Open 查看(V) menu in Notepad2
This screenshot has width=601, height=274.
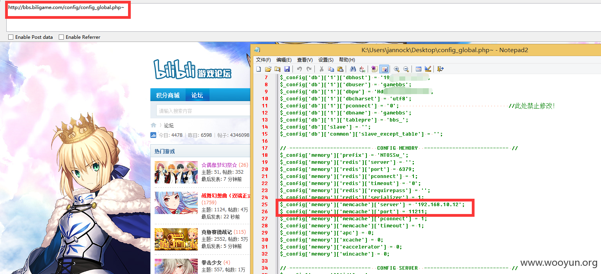(x=305, y=60)
